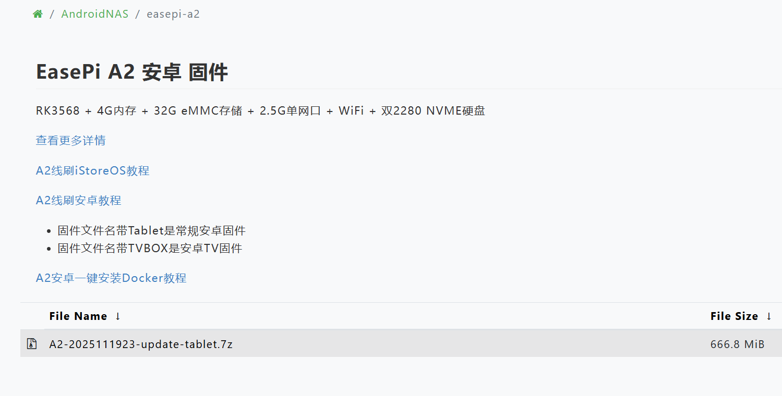Open the A2安卓一键安装Docker教程 link

point(111,278)
